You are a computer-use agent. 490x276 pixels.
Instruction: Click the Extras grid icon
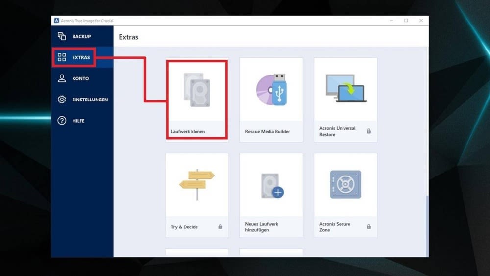[x=62, y=57]
